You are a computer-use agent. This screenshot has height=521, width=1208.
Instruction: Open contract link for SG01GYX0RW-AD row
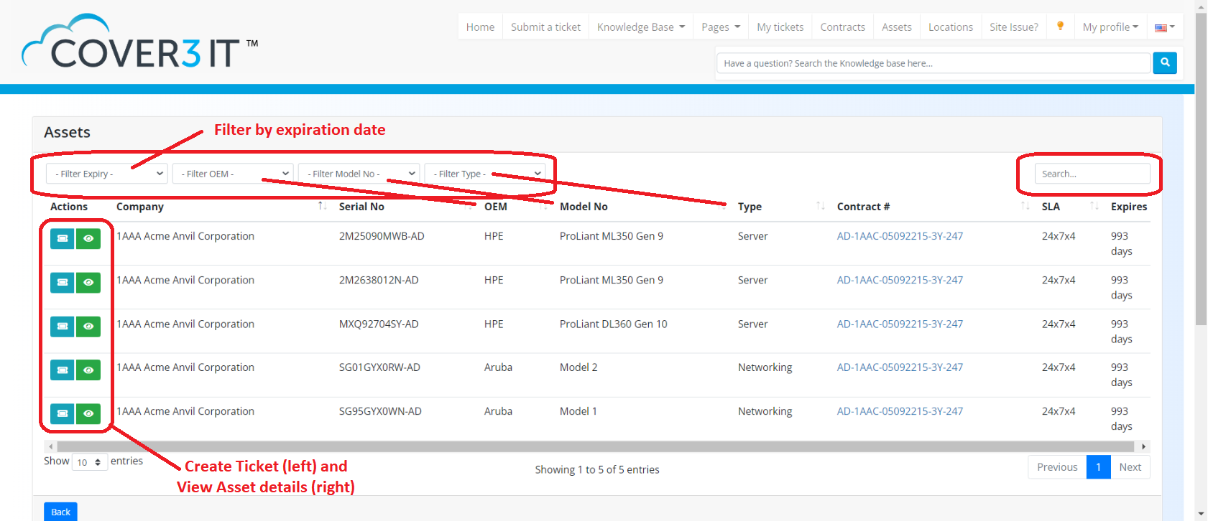pos(900,367)
